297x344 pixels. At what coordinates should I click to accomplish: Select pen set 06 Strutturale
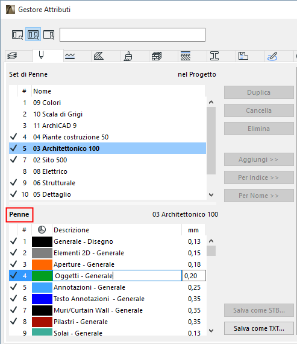pyautogui.click(x=107, y=183)
